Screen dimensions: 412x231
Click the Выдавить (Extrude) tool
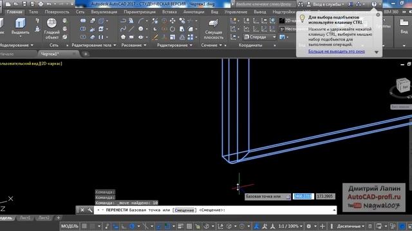[x=20, y=26]
